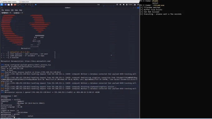The width and height of the screenshot is (212, 119).
Task: Click the active terminal window button in taskbar
Action: 33,5
